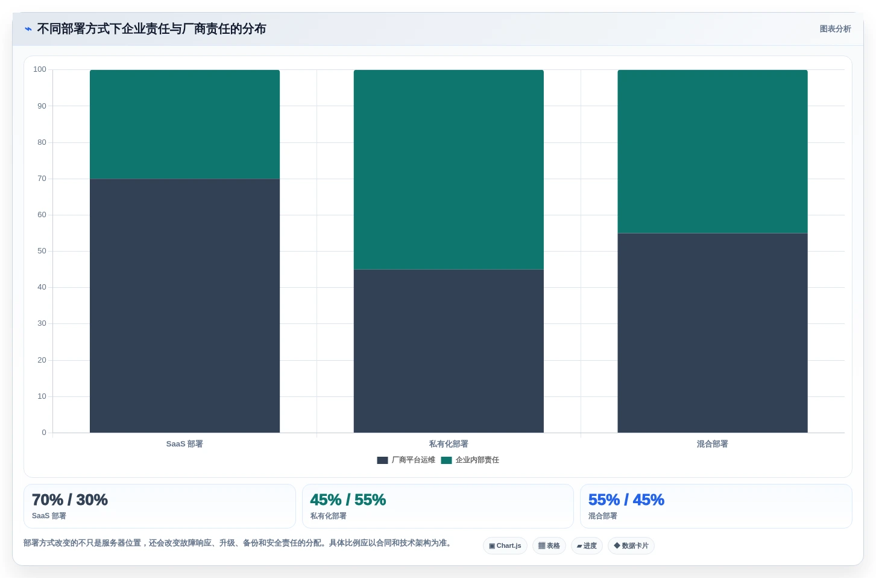
Task: Click the 图表分析 label
Action: [x=835, y=29]
